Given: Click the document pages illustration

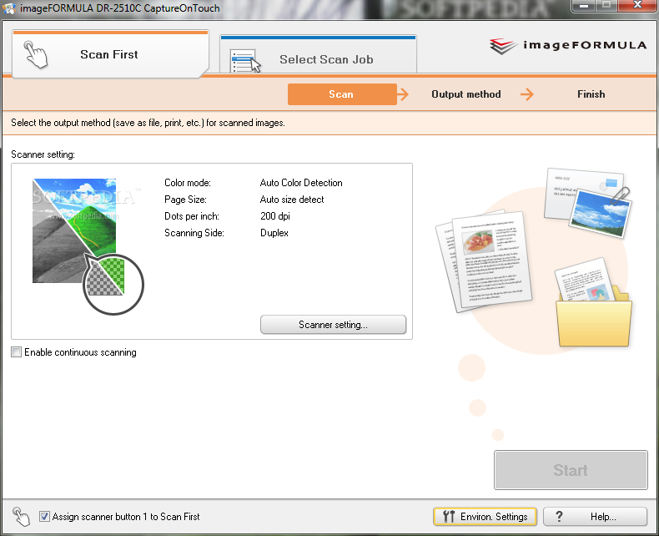Looking at the screenshot, I should 484,260.
